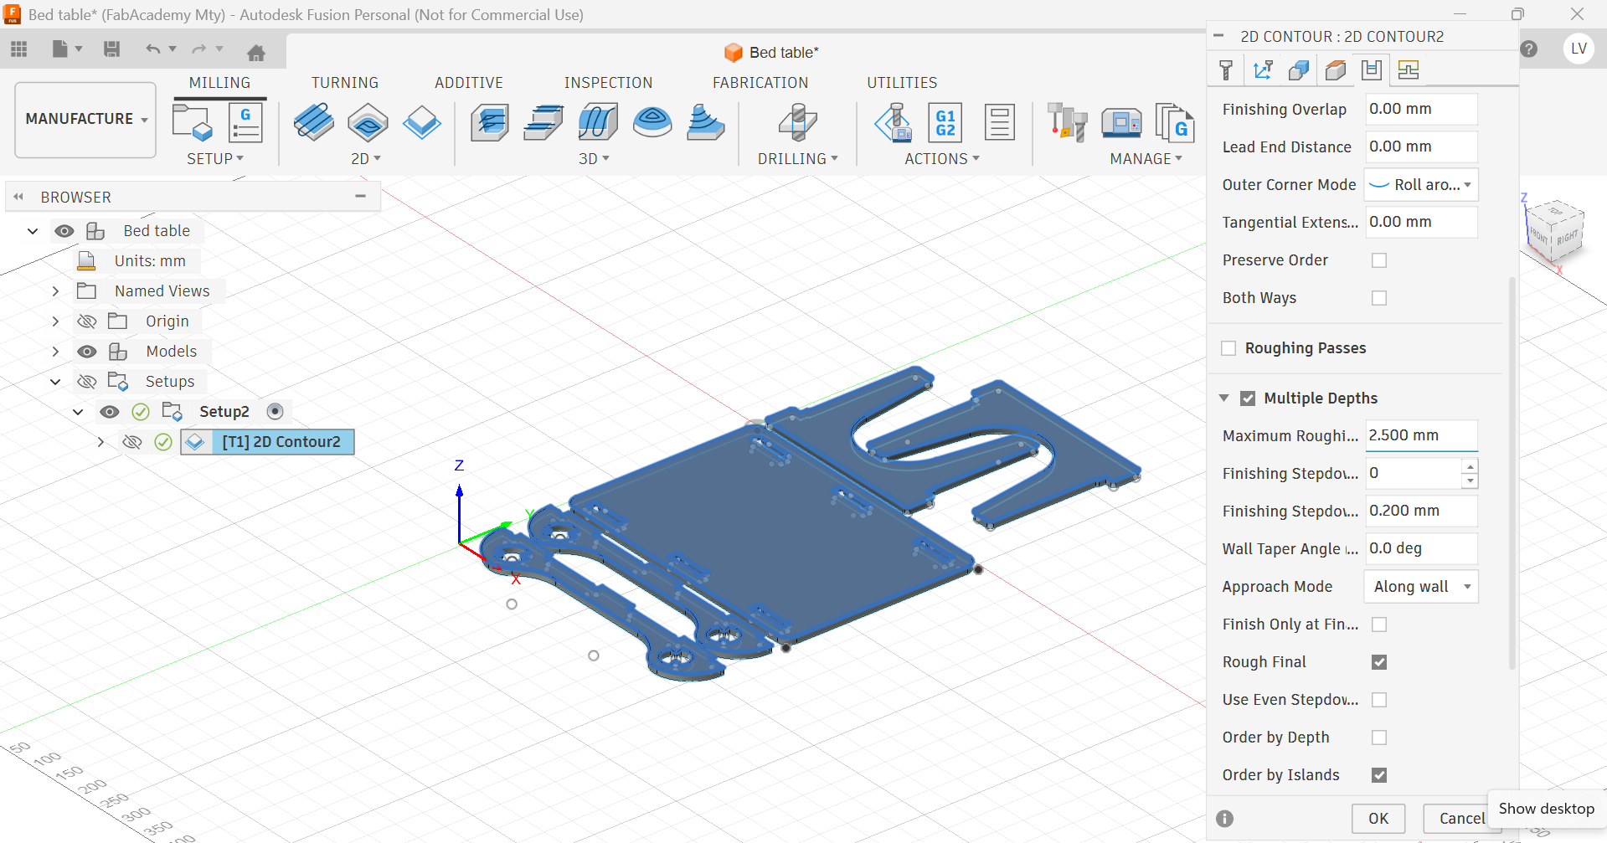The width and height of the screenshot is (1607, 843).
Task: Switch to the Linking tab in 2D Contour dialog
Action: (x=1409, y=70)
